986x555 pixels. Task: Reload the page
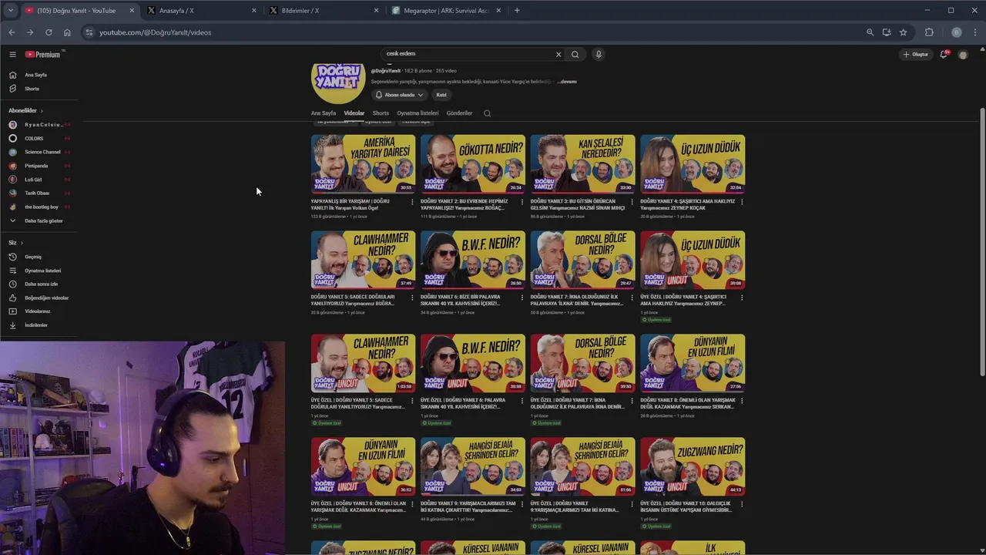pyautogui.click(x=49, y=32)
